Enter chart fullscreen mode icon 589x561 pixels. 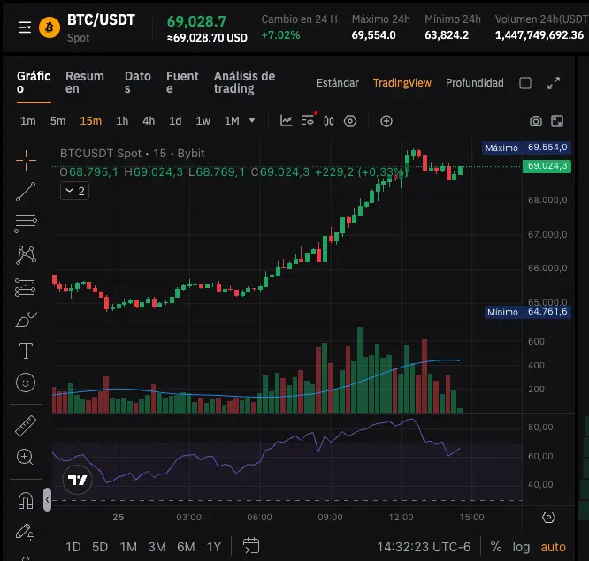[x=557, y=121]
